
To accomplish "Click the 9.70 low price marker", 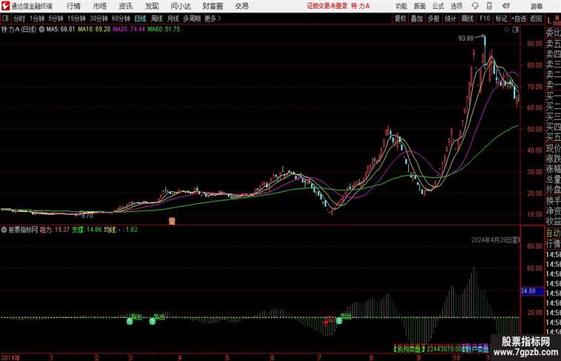I will pyautogui.click(x=88, y=216).
